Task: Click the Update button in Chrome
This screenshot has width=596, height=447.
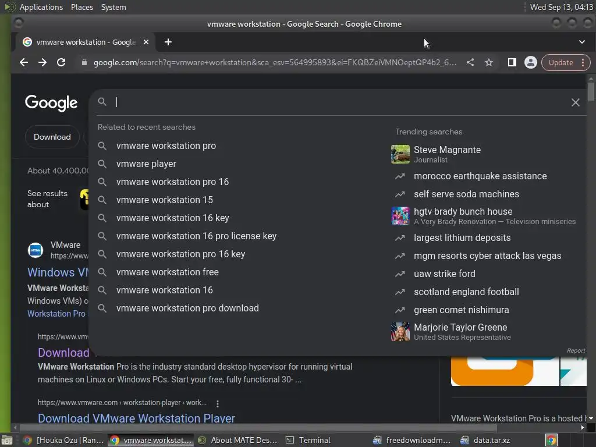Action: click(x=560, y=62)
